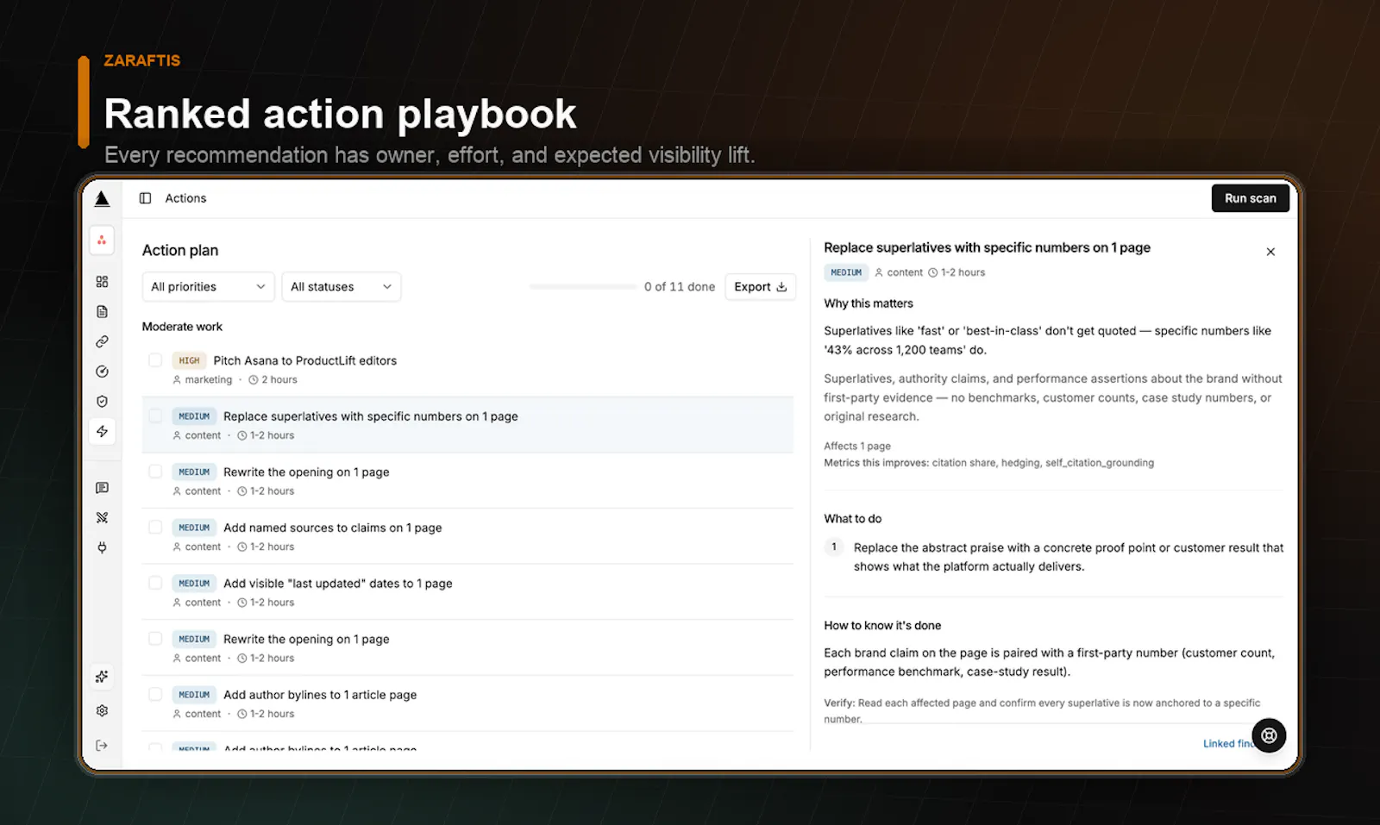Click the How to know it's done heading

pos(882,626)
